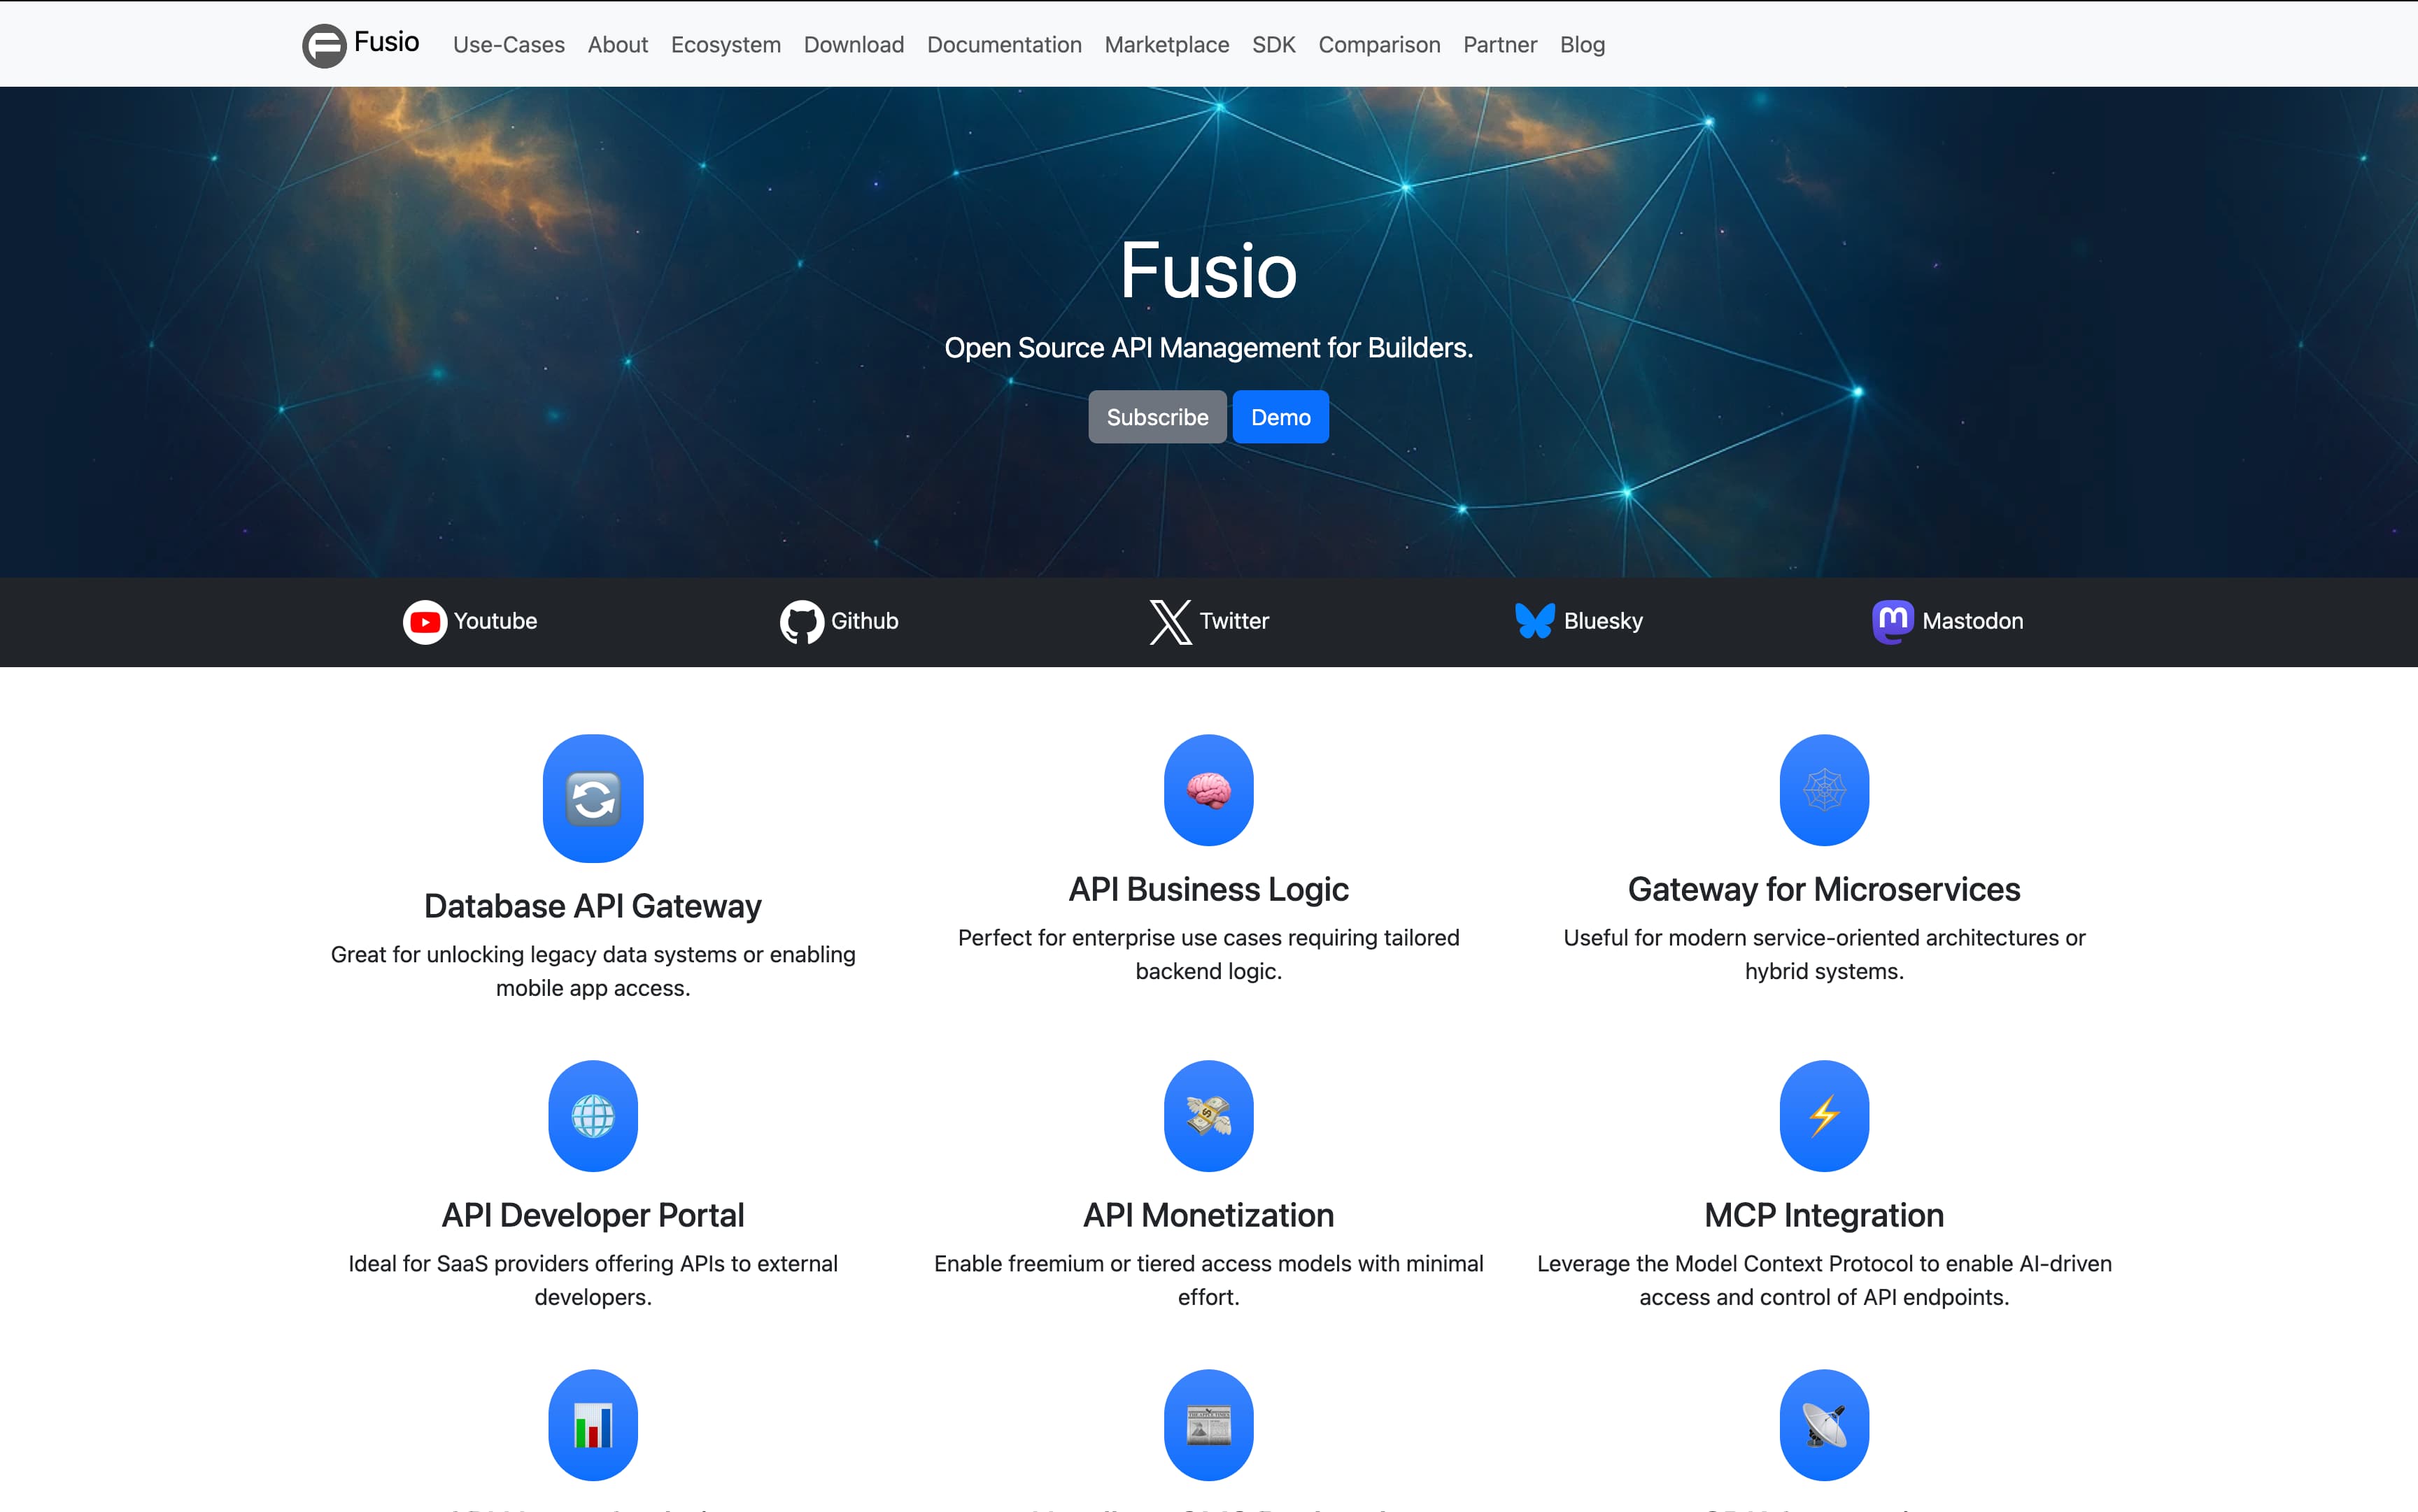Click the satellite dish icon at bottom right
Image resolution: width=2418 pixels, height=1512 pixels.
point(1823,1424)
